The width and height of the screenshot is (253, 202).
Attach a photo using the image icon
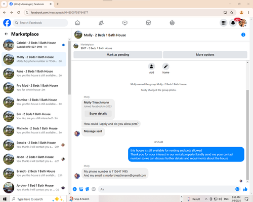[x=81, y=189]
